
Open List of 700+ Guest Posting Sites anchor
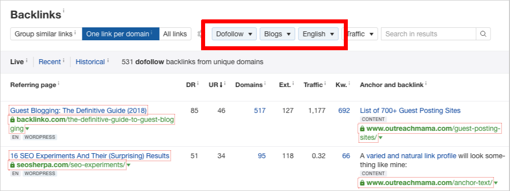click(410, 110)
